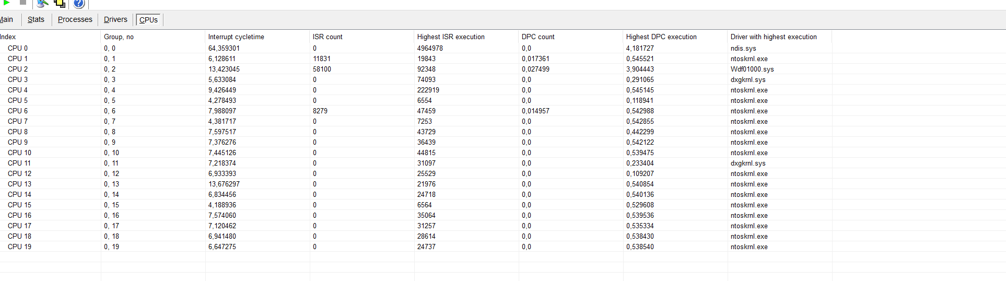Select the CPU 14 row
This screenshot has height=281, width=1006.
(x=416, y=194)
